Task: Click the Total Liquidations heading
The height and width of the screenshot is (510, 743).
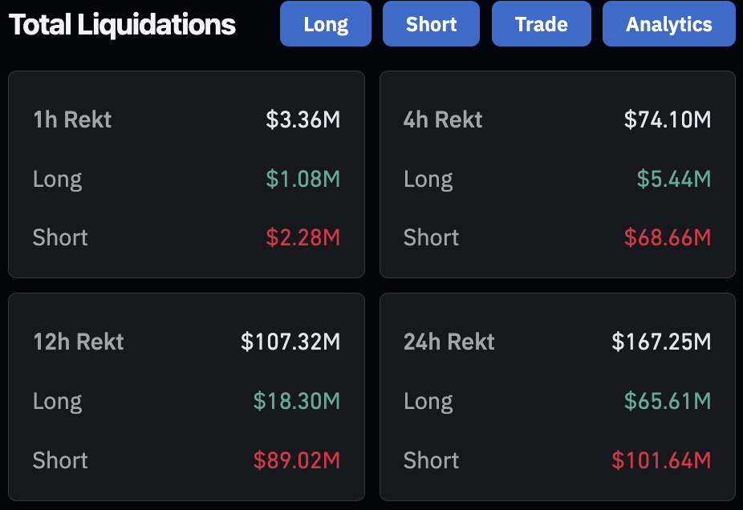Action: point(122,25)
